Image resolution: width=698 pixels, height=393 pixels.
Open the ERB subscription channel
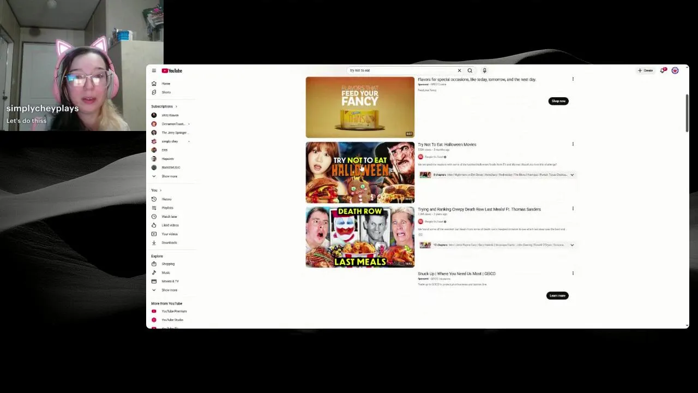tap(164, 150)
